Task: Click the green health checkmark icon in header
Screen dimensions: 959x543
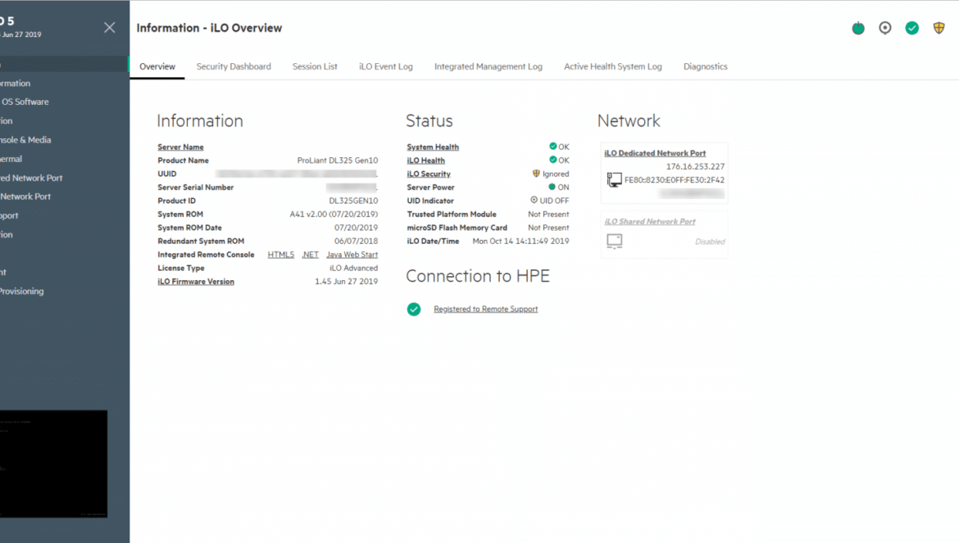Action: click(912, 28)
